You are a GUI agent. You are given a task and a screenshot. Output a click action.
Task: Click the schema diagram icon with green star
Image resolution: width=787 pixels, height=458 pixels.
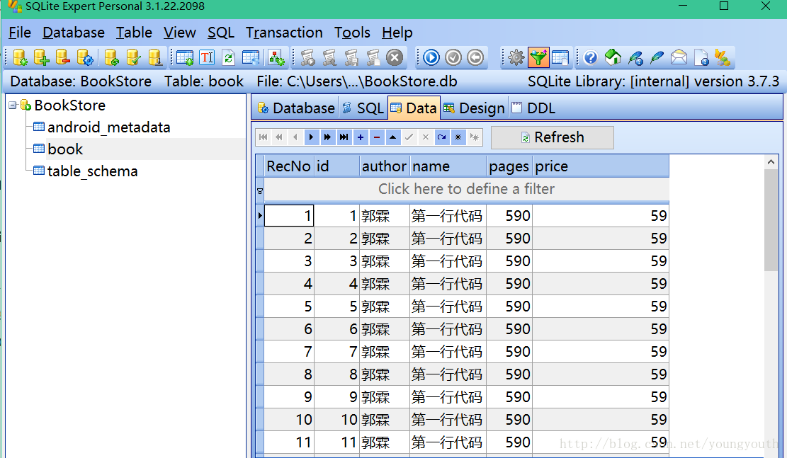(x=276, y=57)
